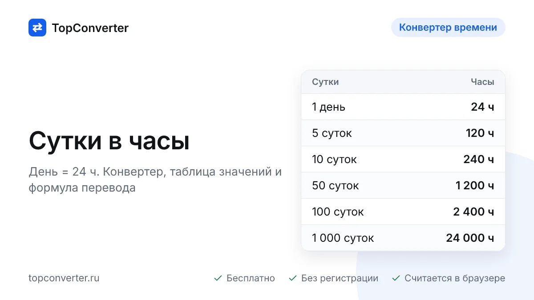Select the 24 000 ч value cell
Image resolution: width=534 pixels, height=300 pixels.
(x=470, y=238)
